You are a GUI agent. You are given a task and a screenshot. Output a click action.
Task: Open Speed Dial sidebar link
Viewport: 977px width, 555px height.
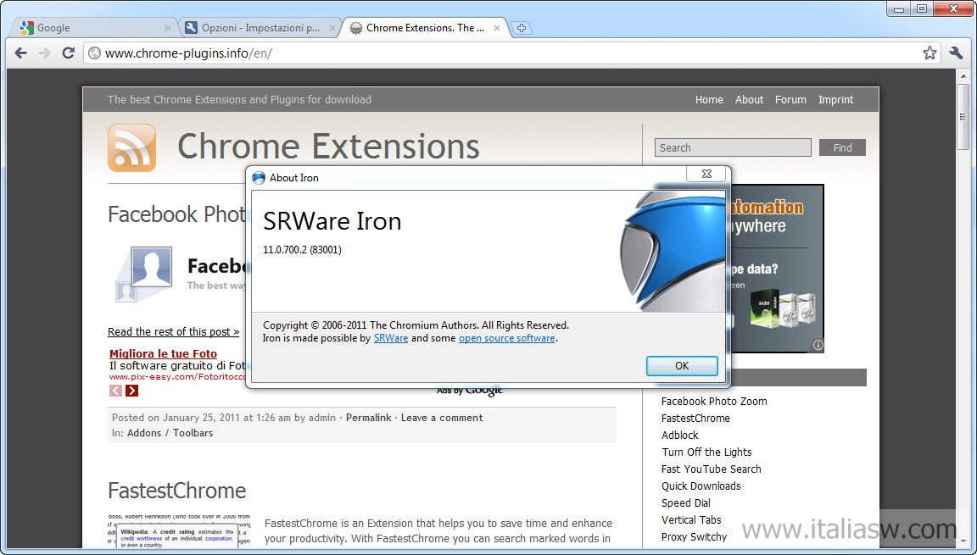tap(685, 502)
